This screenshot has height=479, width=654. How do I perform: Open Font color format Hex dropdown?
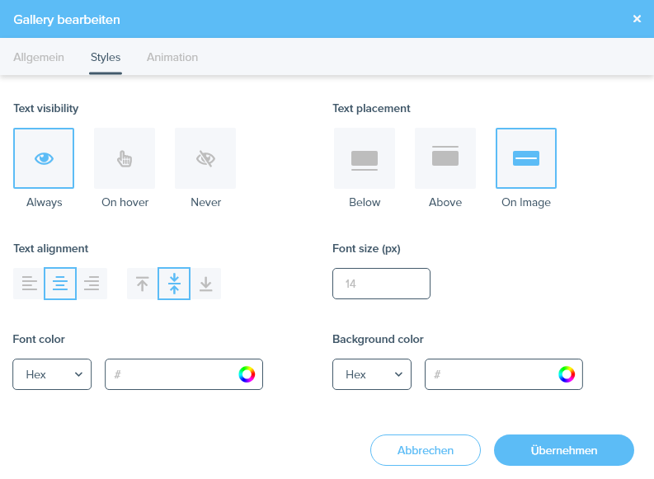coord(52,374)
